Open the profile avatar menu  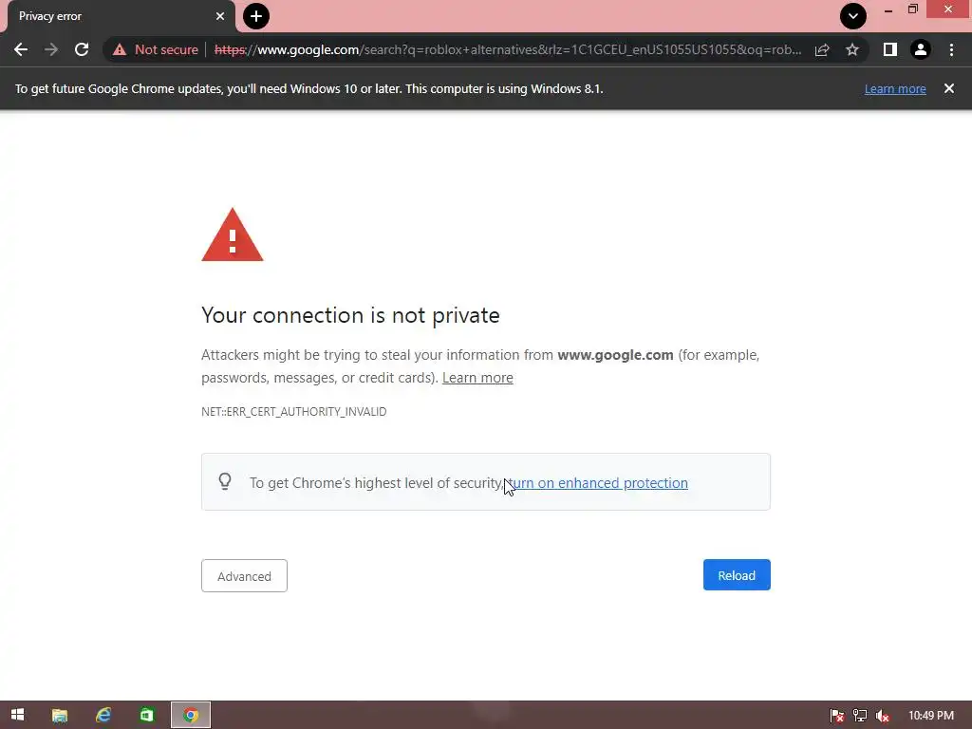[921, 49]
